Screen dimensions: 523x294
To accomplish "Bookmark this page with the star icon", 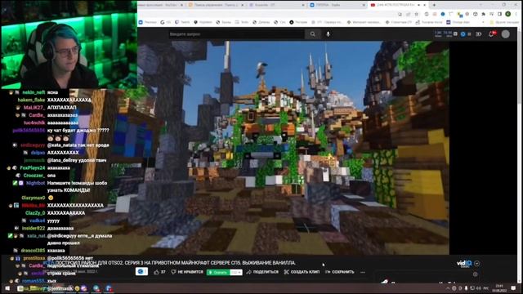I will (416, 14).
